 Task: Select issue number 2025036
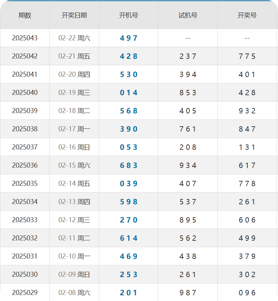tap(25, 165)
